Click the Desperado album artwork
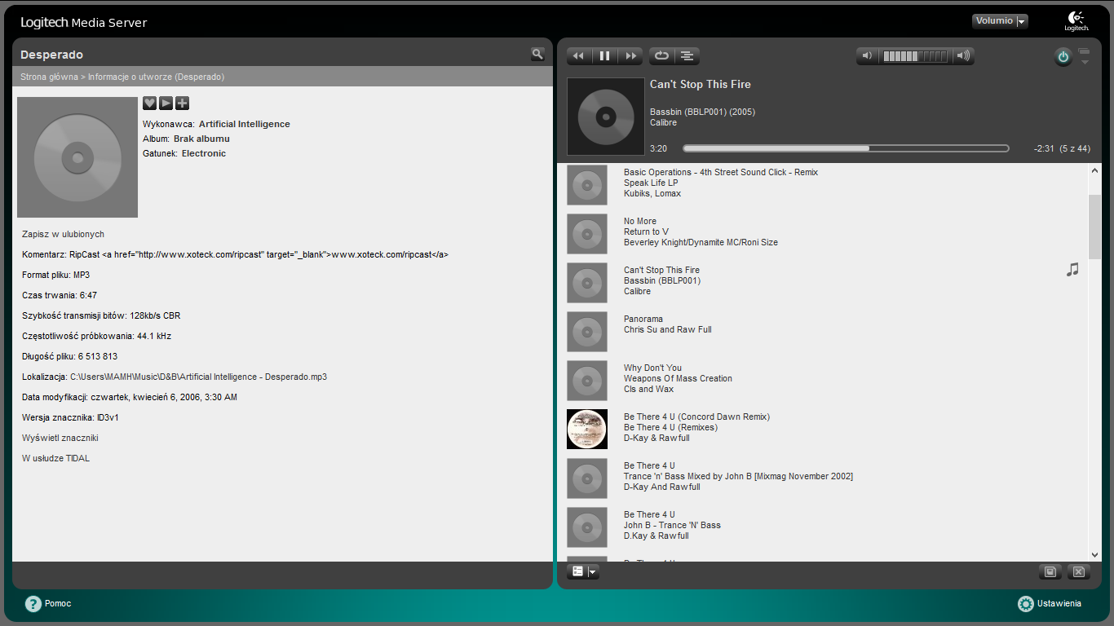The height and width of the screenshot is (626, 1114). [x=77, y=157]
